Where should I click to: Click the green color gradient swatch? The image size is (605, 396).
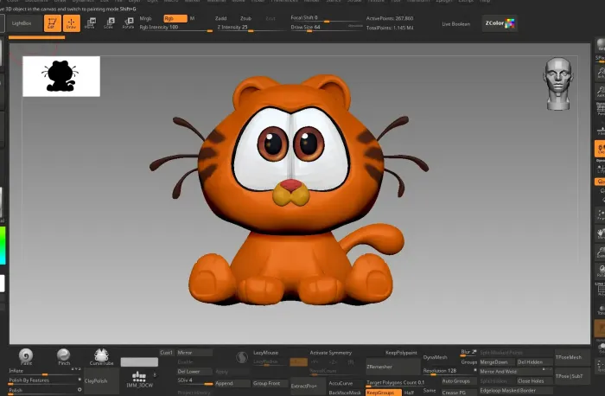pos(3,246)
